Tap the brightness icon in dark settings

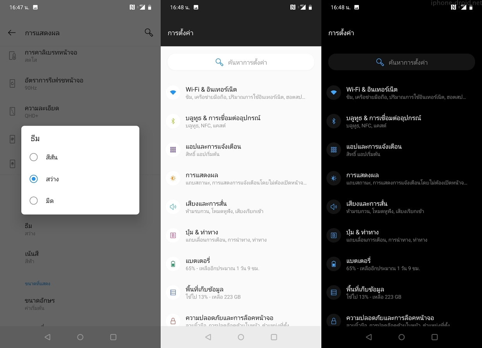pyautogui.click(x=333, y=178)
